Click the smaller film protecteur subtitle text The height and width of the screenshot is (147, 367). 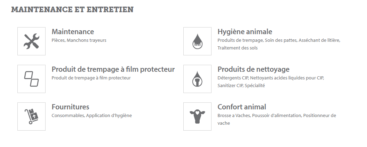(x=91, y=78)
